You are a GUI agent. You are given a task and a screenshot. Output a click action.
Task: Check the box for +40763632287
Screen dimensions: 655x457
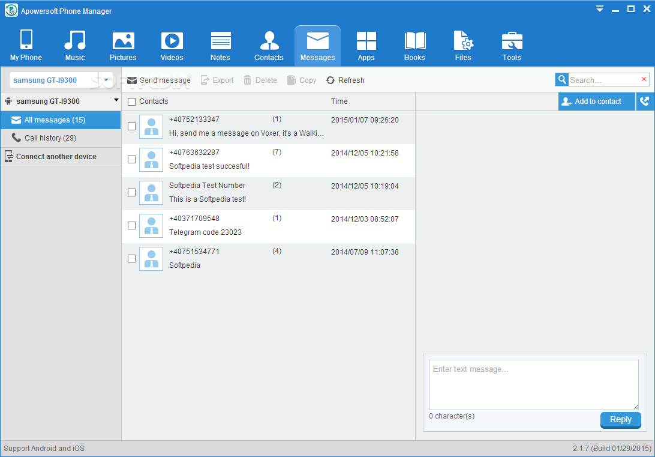[131, 159]
